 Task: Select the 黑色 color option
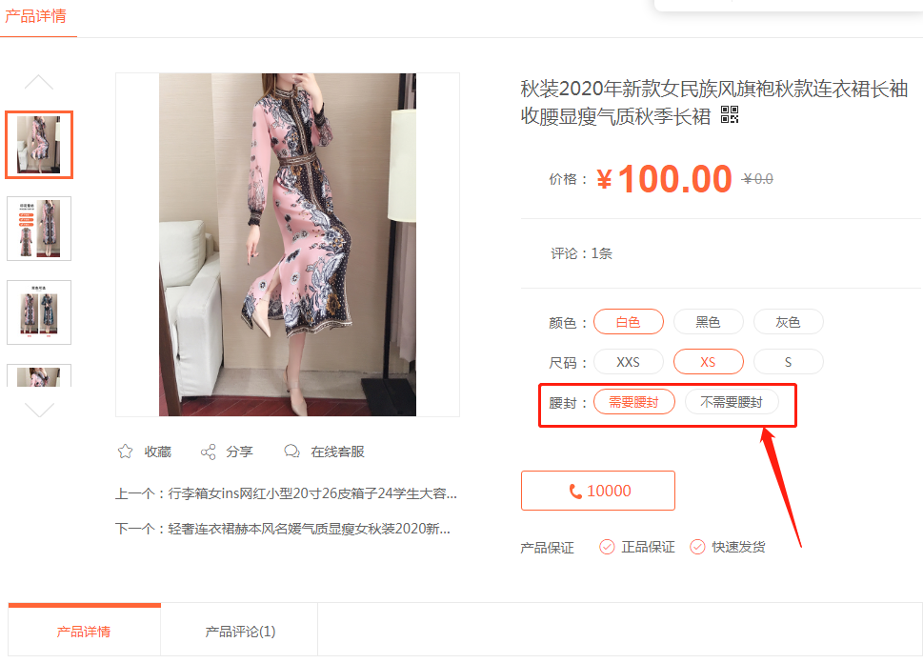pyautogui.click(x=708, y=322)
